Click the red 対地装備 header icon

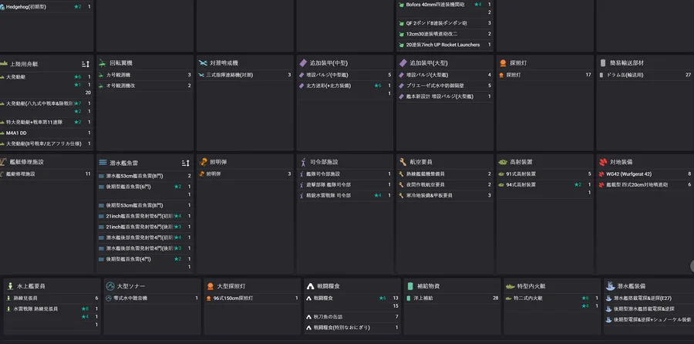click(602, 163)
